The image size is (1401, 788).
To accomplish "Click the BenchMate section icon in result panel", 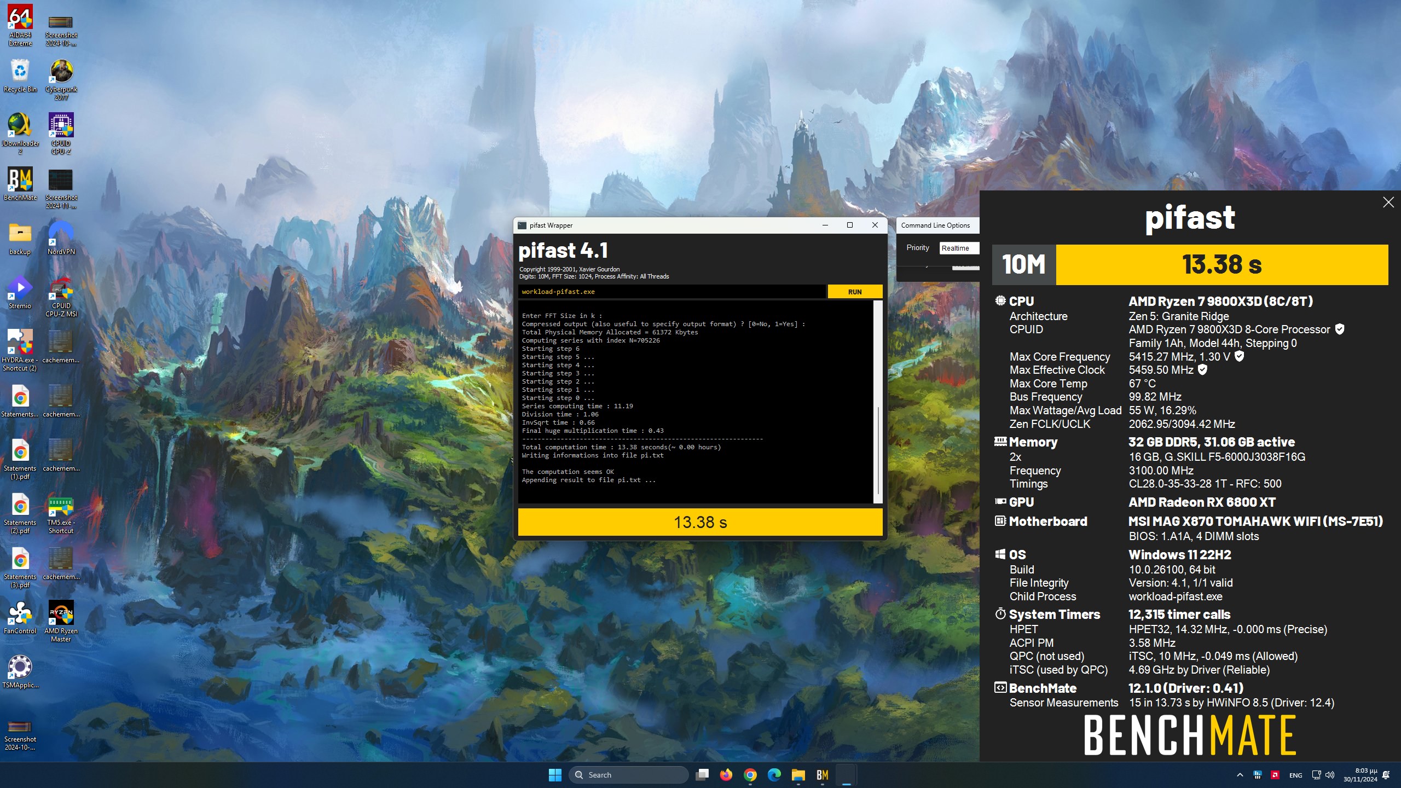I will [x=1000, y=688].
